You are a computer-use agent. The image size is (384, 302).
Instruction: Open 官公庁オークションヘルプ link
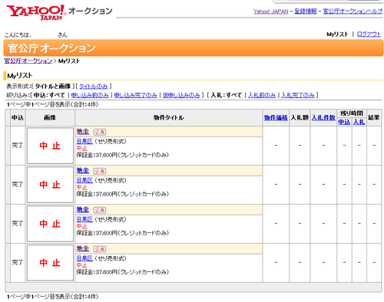(353, 11)
